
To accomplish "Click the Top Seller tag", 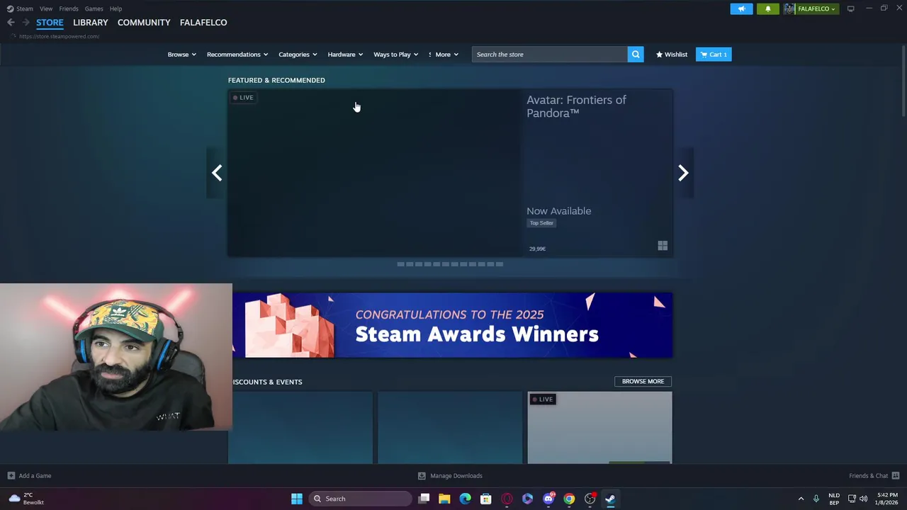I will tap(541, 223).
